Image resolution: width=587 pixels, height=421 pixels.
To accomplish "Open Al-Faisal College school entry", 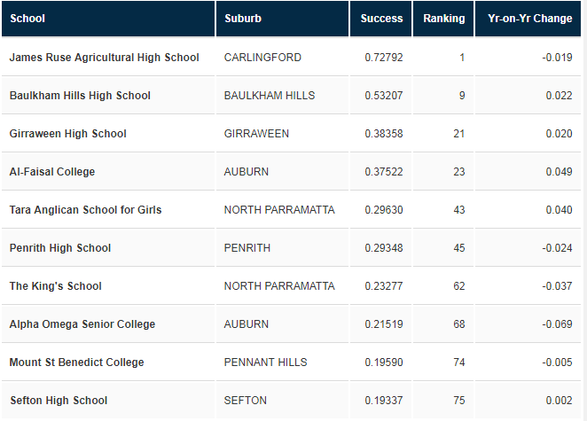I will point(52,172).
